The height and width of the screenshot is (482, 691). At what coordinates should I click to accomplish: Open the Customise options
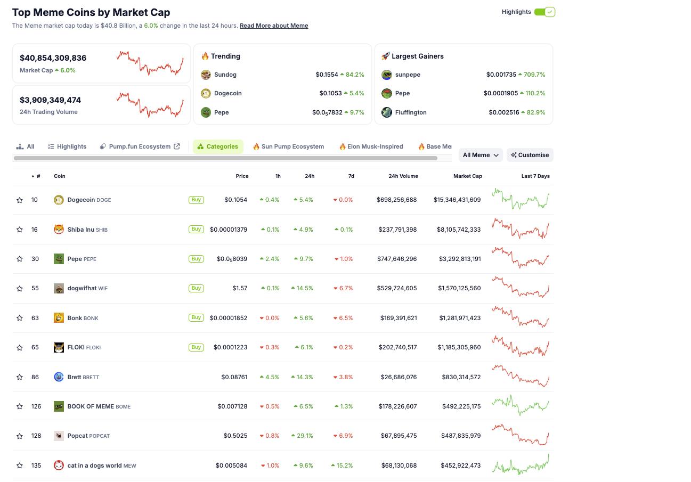pos(530,155)
